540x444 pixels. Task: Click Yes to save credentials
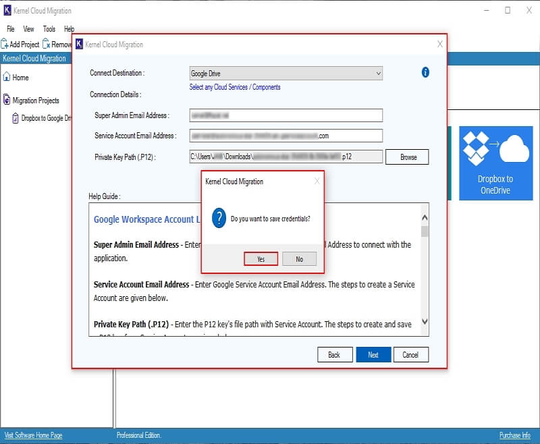coord(261,259)
